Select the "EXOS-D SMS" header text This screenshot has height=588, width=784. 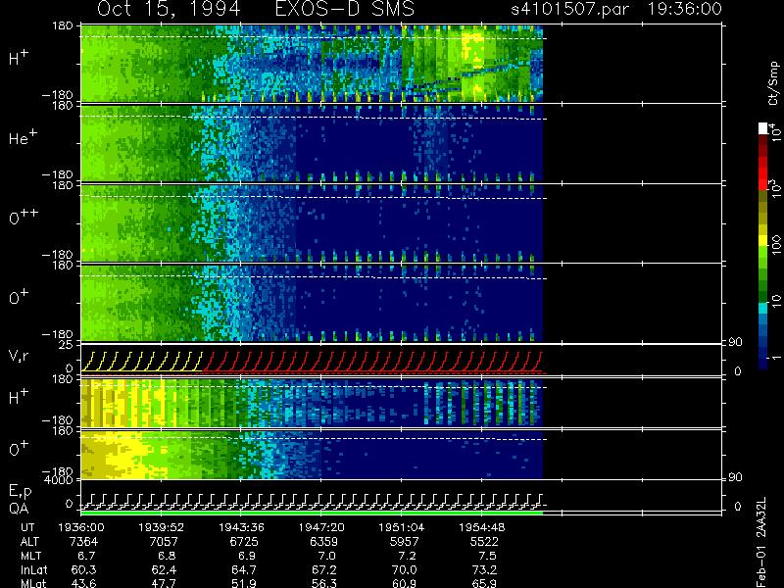[x=345, y=9]
